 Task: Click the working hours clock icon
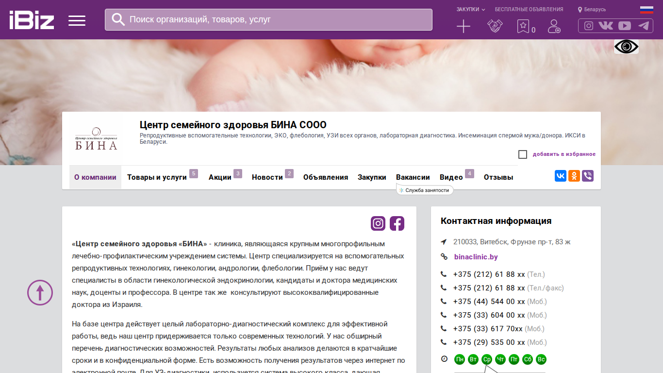coord(444,359)
